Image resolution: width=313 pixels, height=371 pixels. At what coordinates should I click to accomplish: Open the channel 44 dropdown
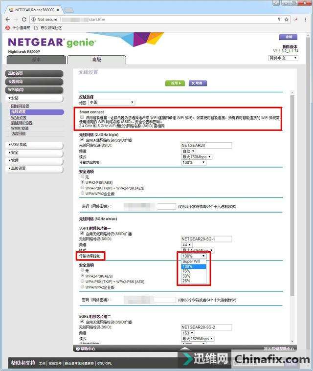186,245
